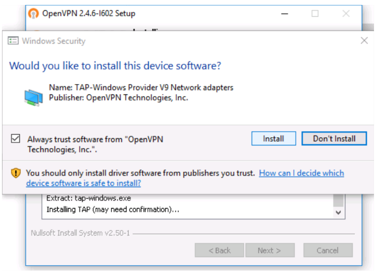Click the yellow warning shield icon

(16, 173)
